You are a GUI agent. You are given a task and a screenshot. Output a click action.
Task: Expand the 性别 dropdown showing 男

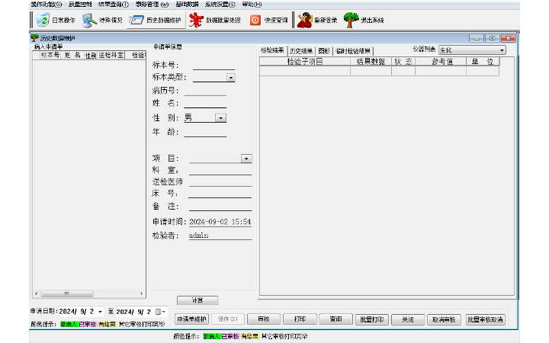pyautogui.click(x=220, y=118)
